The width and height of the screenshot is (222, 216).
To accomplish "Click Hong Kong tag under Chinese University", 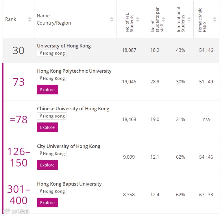I will coord(52,116).
